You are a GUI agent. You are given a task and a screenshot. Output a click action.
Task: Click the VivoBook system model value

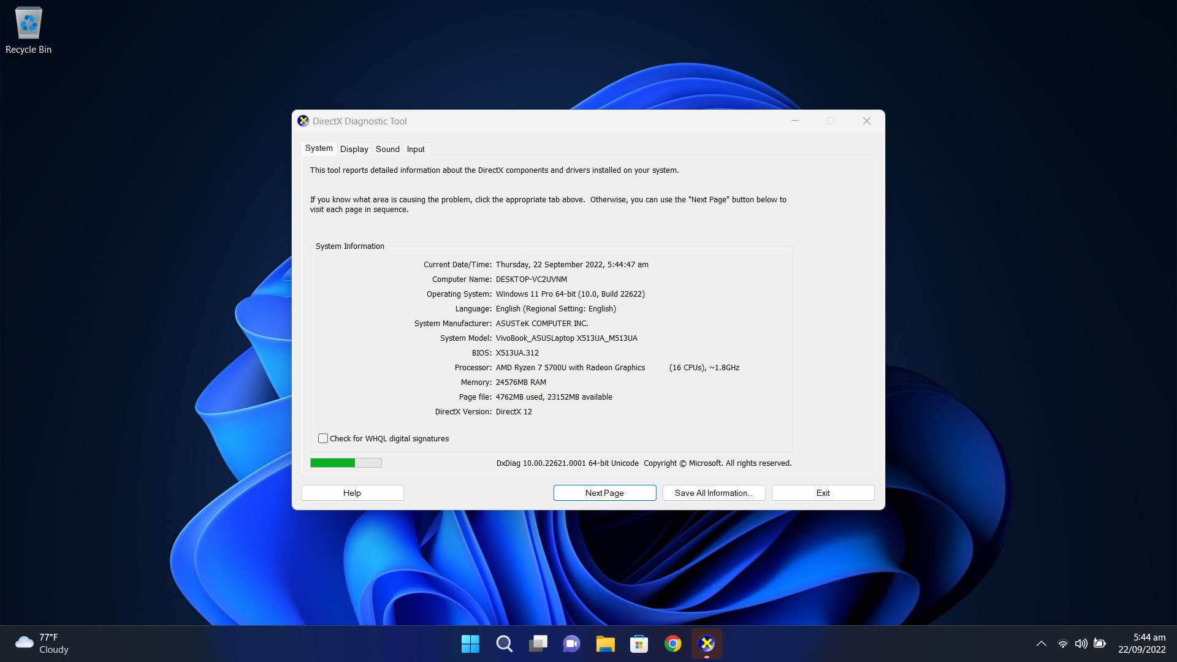pos(566,338)
